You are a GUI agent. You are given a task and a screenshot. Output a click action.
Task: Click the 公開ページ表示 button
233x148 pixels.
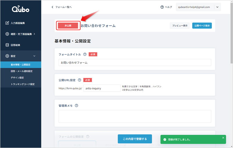(202, 26)
